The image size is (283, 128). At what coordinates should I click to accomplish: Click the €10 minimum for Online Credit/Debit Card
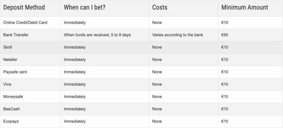coord(225,23)
